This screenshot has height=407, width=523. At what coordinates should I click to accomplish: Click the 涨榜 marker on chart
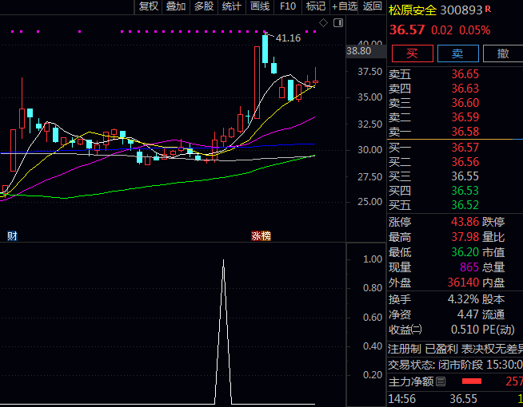point(261,236)
